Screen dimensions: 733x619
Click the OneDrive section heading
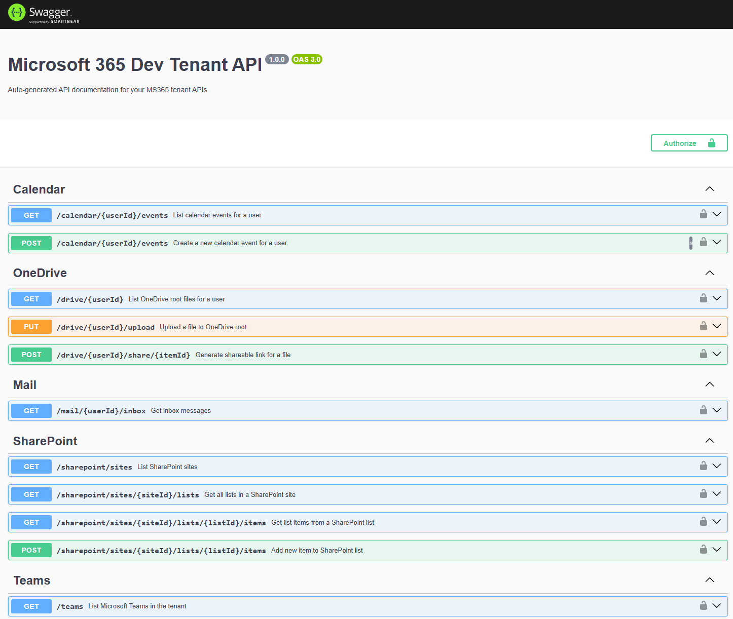point(40,273)
